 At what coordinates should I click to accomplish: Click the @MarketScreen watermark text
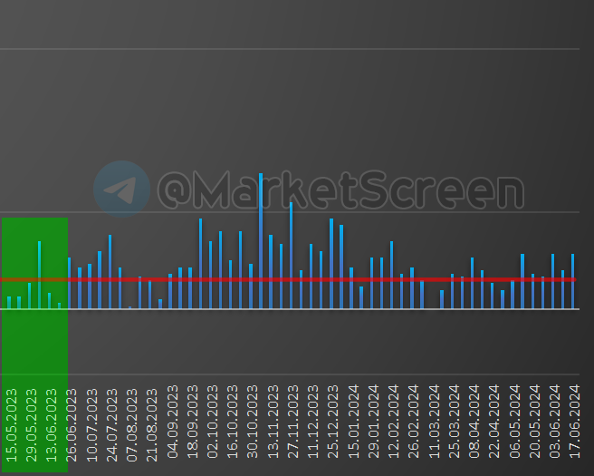tap(340, 189)
